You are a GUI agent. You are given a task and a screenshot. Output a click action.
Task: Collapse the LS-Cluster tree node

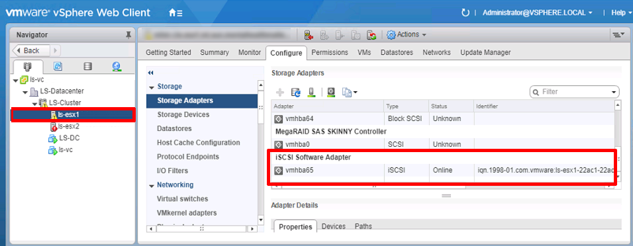click(x=34, y=104)
